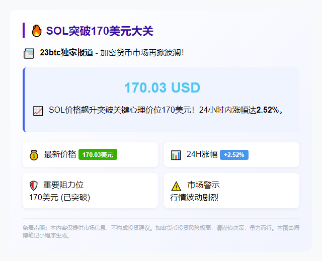Select the headline SOL突破170美元大关
The image size is (322, 261).
100,31
